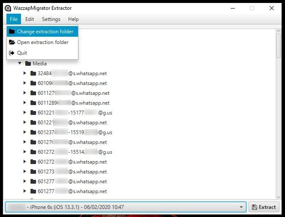
Task: Open the Help menu
Action: point(73,19)
